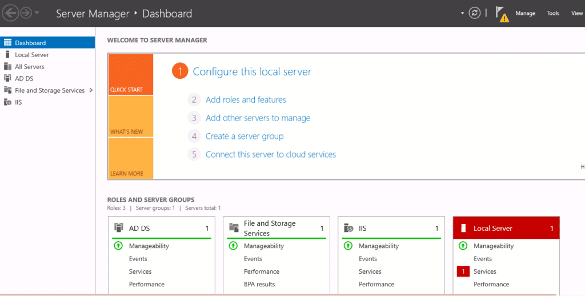Click red Services alert badge in Local Server
This screenshot has height=296, width=585.
click(x=463, y=271)
